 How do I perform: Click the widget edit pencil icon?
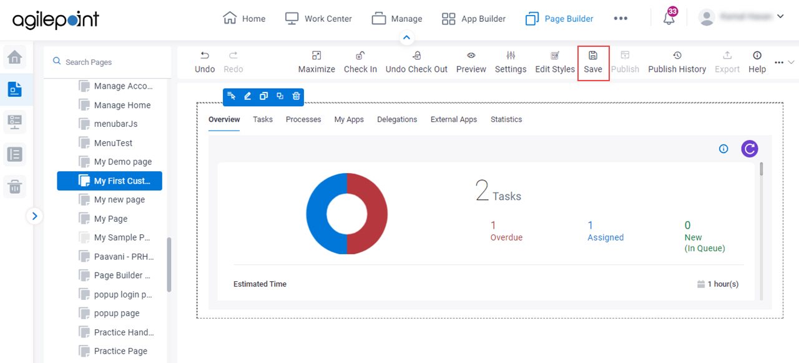click(248, 96)
